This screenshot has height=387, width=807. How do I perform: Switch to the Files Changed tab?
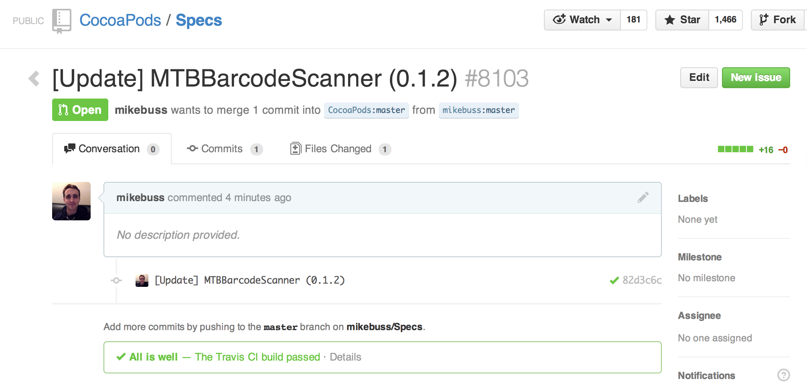pos(341,149)
